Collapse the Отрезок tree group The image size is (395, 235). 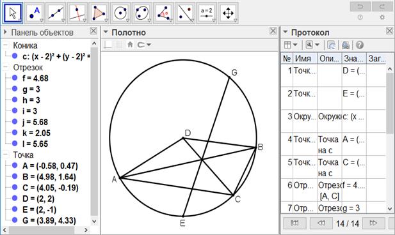[x=6, y=67]
